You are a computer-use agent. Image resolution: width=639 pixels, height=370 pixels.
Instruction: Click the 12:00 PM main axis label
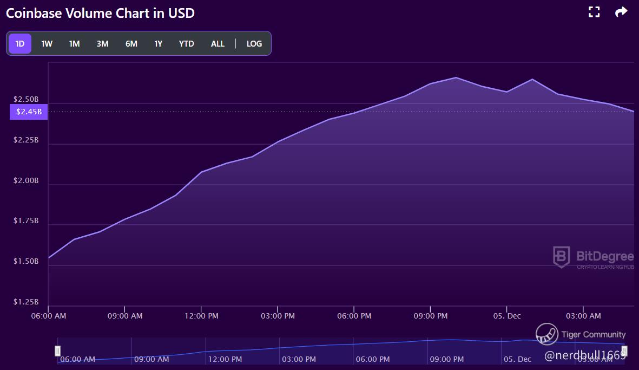point(201,316)
